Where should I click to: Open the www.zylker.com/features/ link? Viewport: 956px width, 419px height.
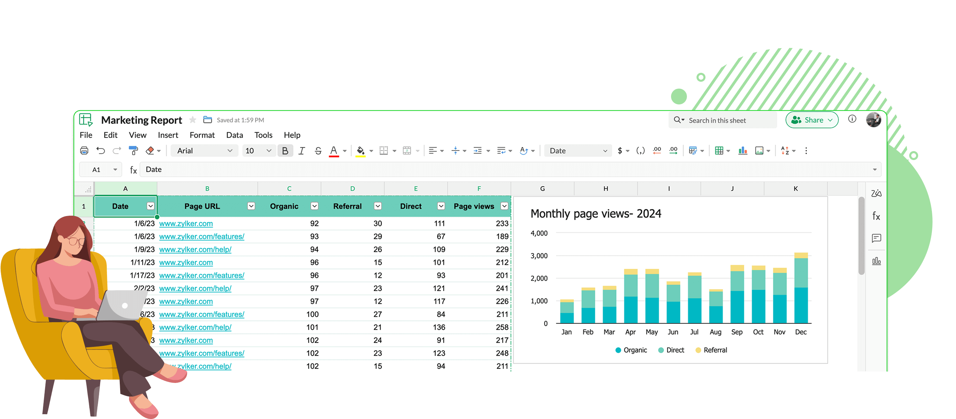202,236
